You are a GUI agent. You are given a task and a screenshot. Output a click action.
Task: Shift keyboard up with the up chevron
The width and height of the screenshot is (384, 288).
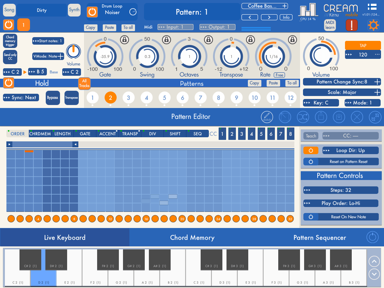374,261
